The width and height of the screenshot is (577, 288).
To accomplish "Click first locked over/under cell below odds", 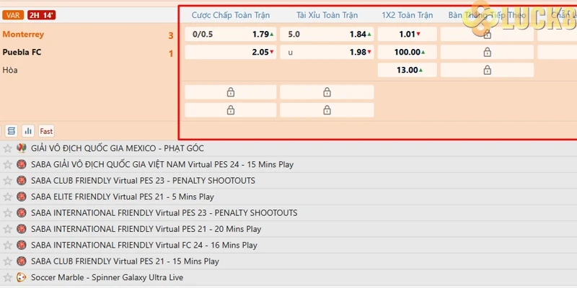I will pyautogui.click(x=327, y=92).
